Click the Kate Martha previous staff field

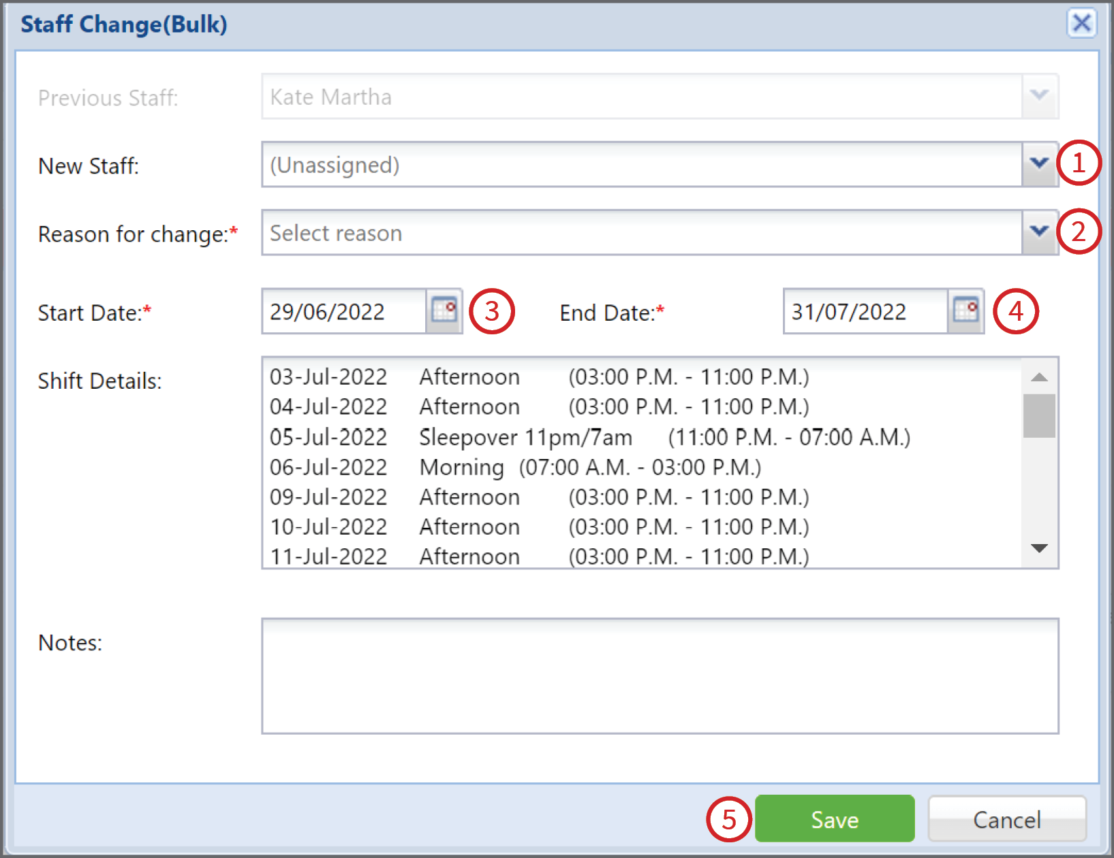[x=642, y=96]
